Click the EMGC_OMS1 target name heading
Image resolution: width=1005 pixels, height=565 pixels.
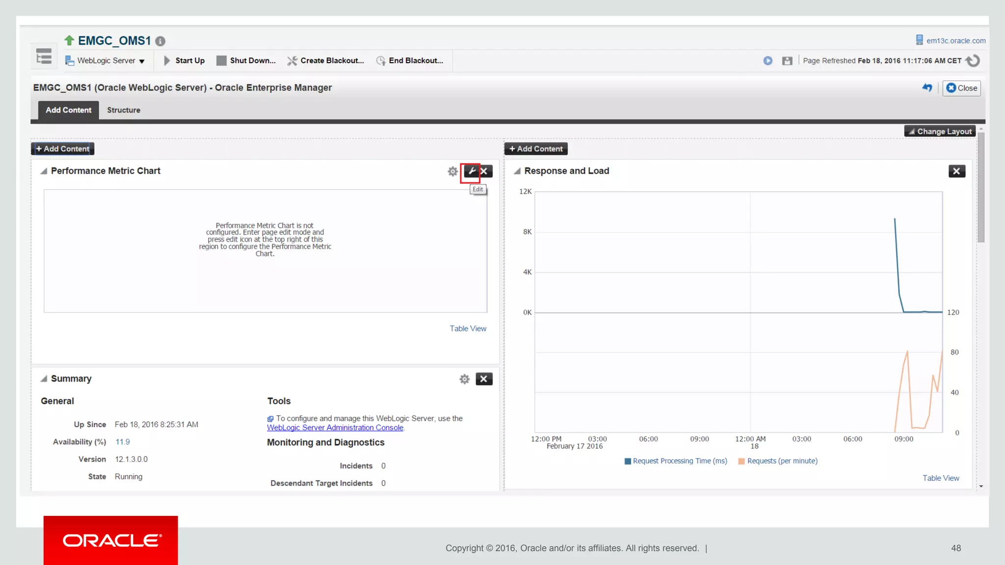[114, 41]
